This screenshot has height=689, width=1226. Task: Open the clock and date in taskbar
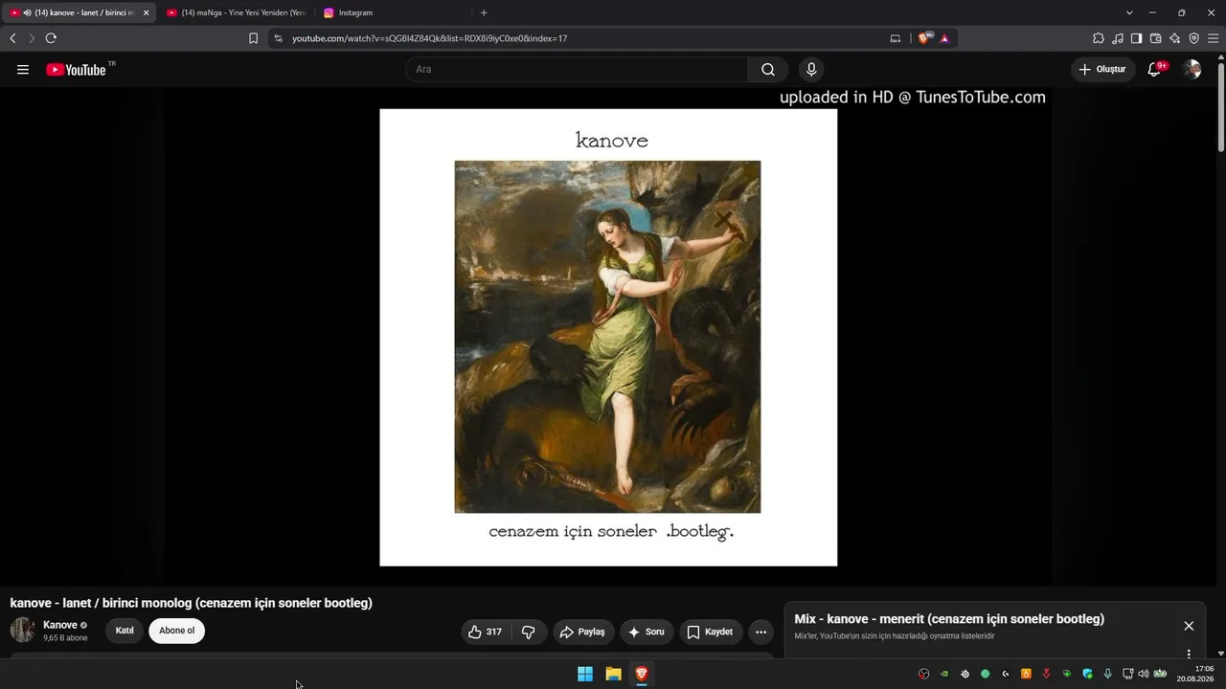(x=1196, y=674)
